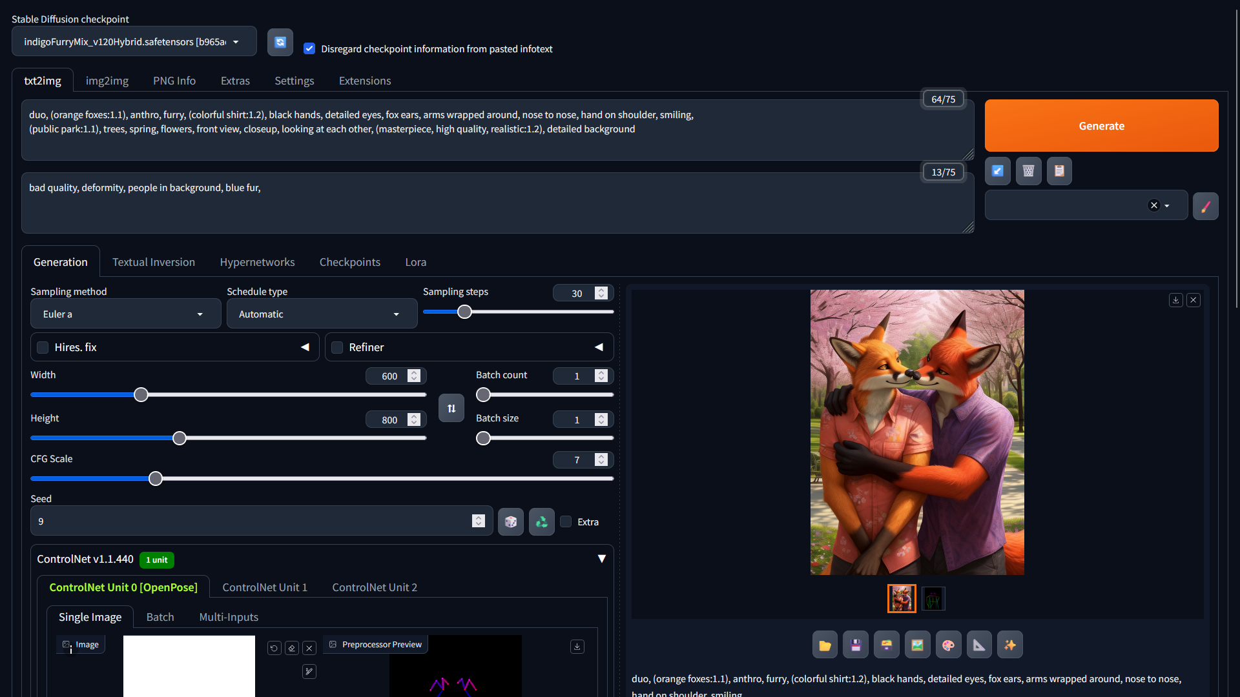The width and height of the screenshot is (1240, 697).
Task: Click the floppy disk save image icon
Action: point(856,645)
